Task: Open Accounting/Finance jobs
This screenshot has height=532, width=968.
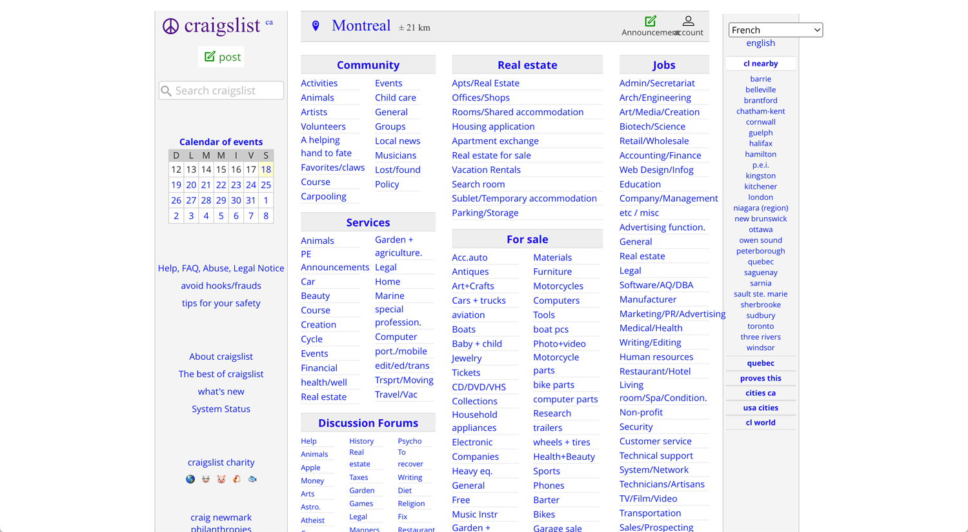Action: [660, 155]
